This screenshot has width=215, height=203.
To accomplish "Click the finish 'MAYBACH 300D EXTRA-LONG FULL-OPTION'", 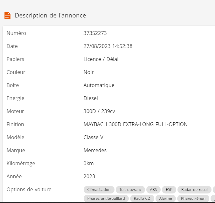I will pos(135,124).
